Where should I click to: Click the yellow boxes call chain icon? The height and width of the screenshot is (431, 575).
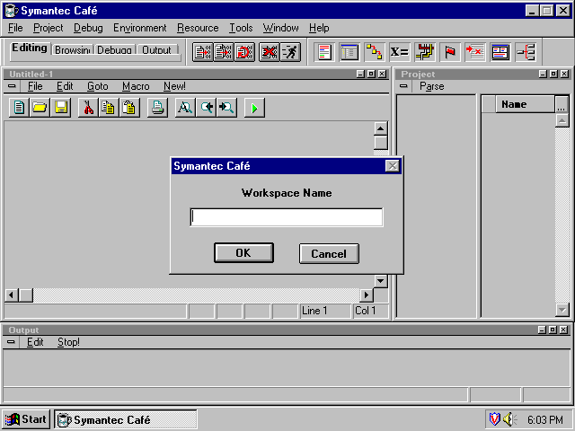374,52
